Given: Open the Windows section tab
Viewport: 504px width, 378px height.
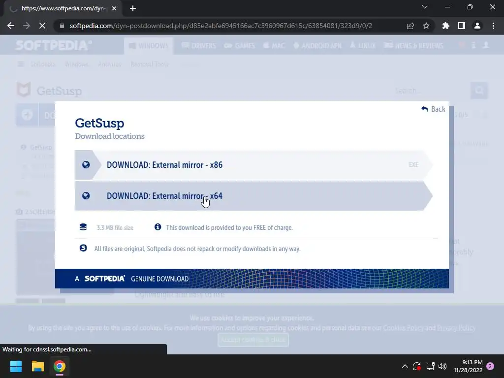Looking at the screenshot, I should (x=149, y=46).
